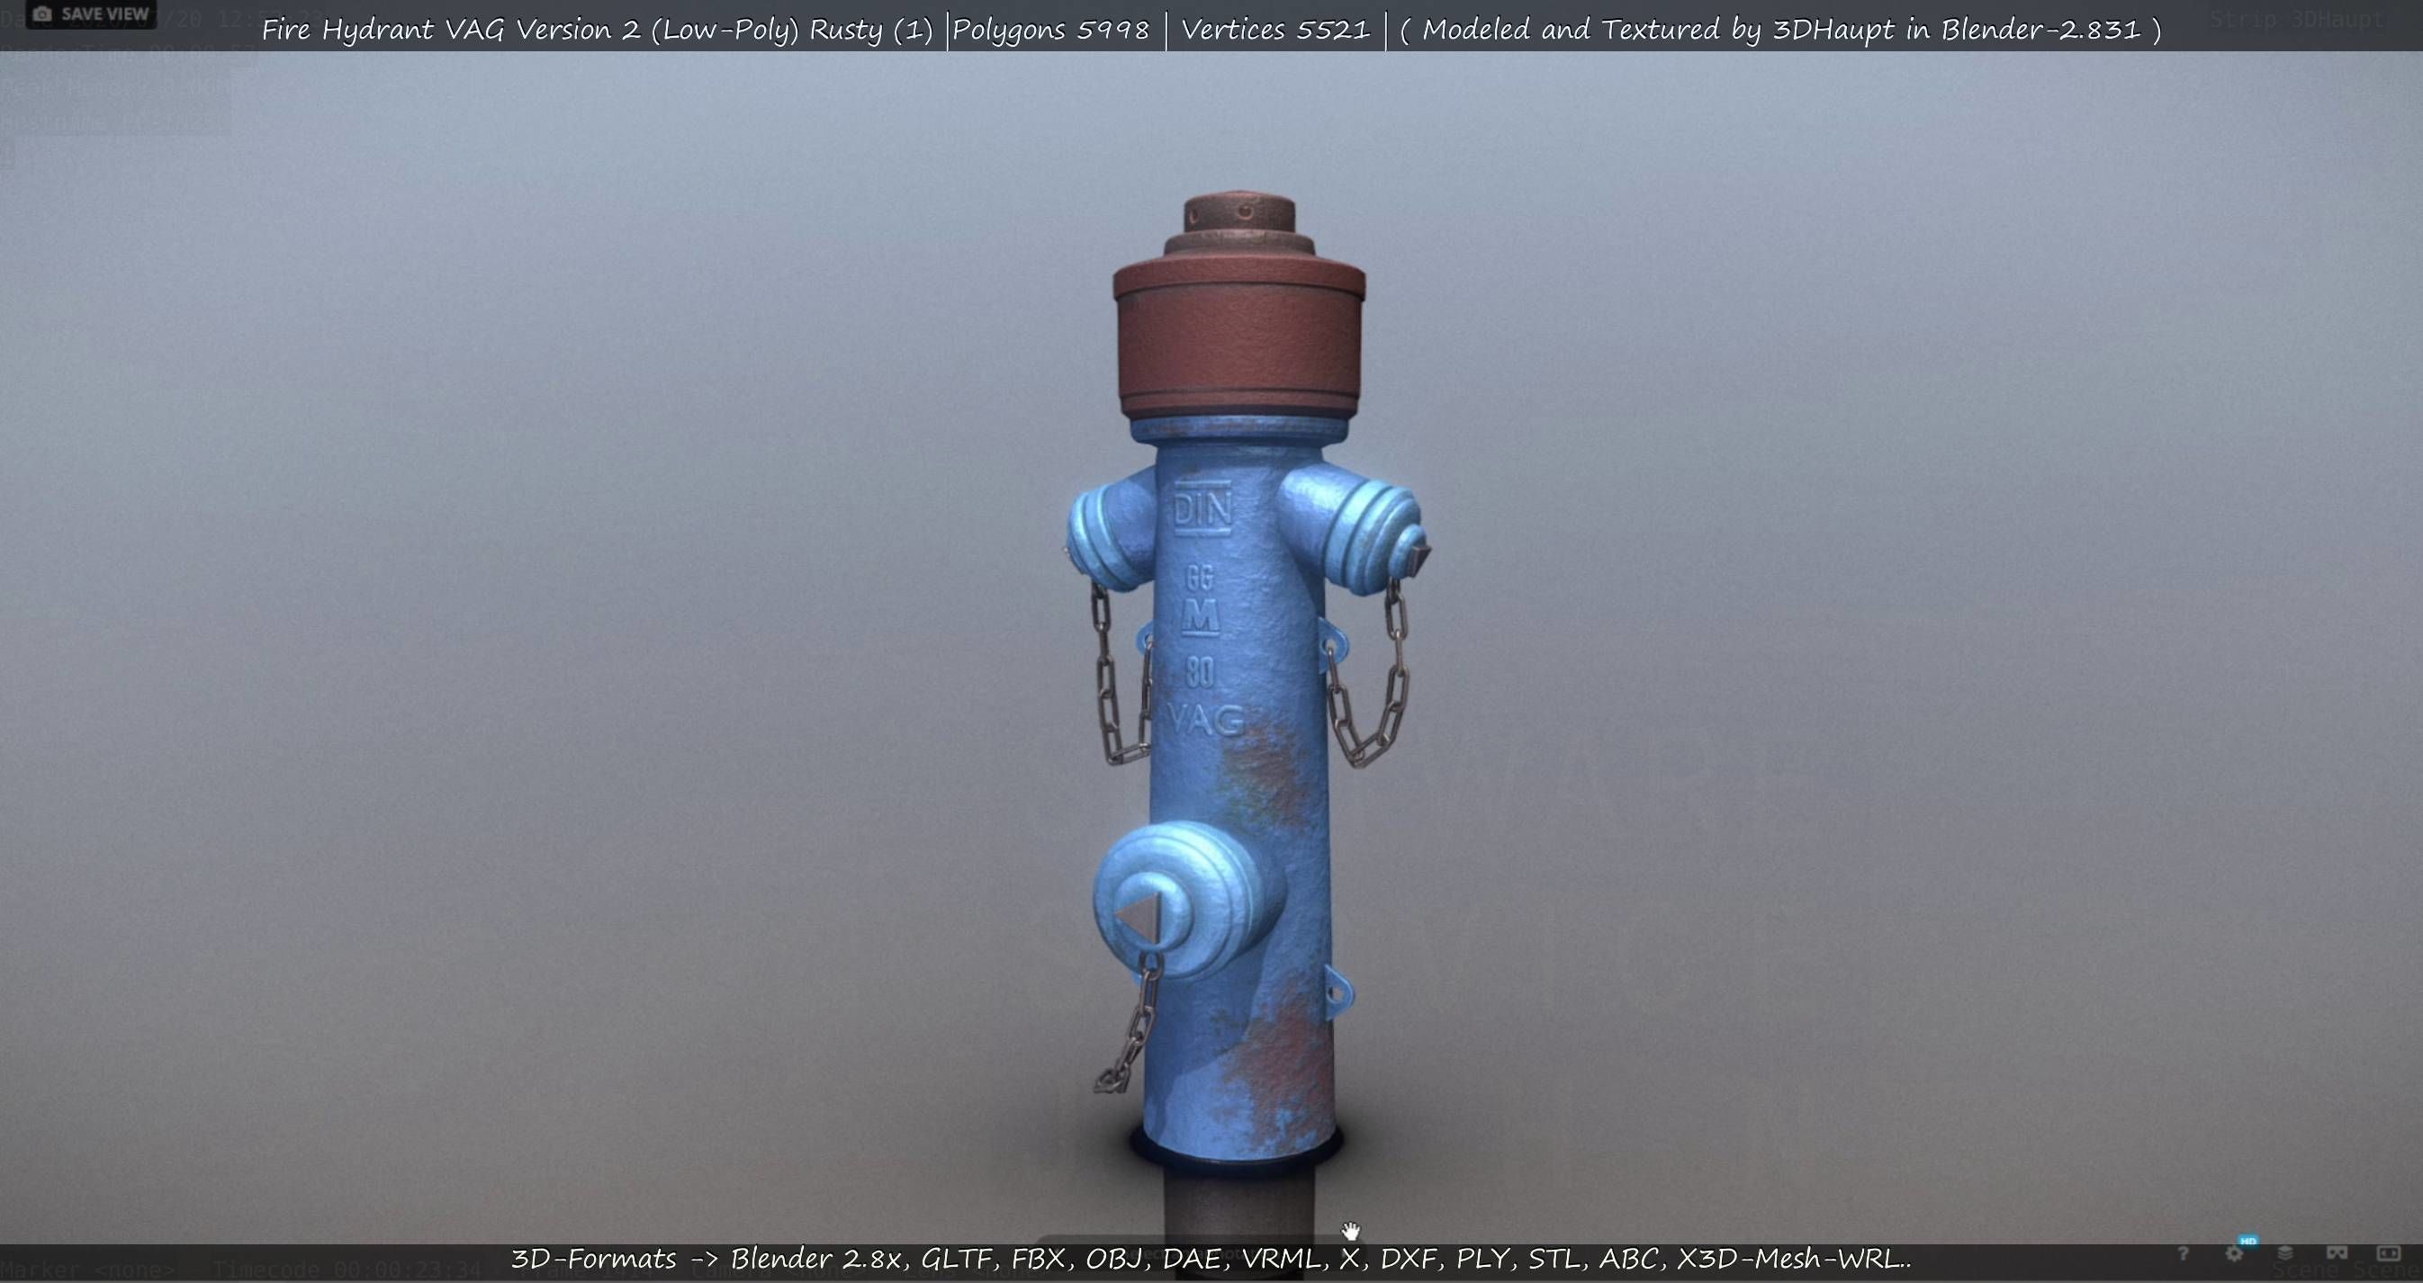Click the "Fire Hydrant VAG Version 2" title text
The width and height of the screenshot is (2423, 1283).
(x=451, y=30)
